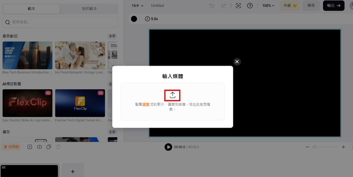Click the undo arrow icon
The image size is (353, 177).
click(211, 6)
